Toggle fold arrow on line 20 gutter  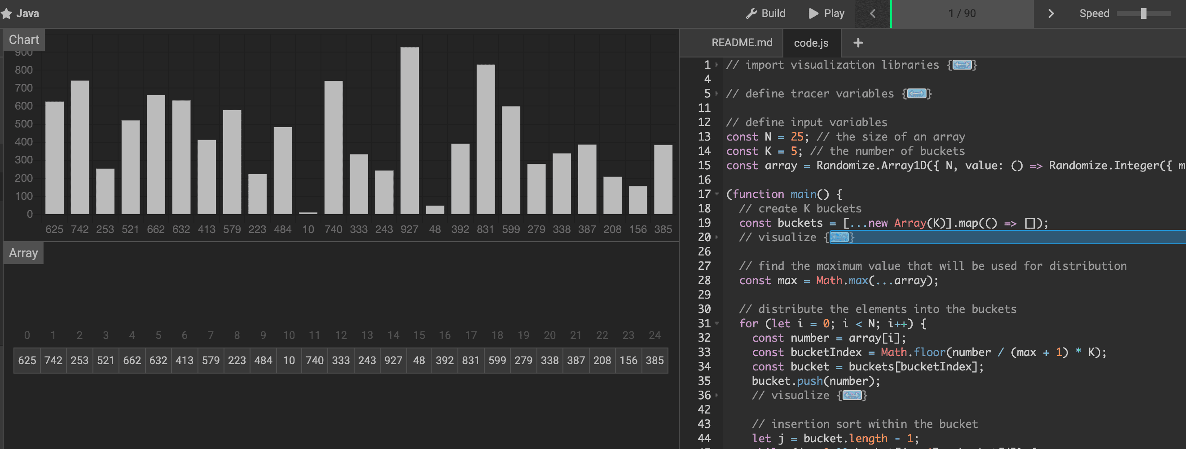click(717, 238)
